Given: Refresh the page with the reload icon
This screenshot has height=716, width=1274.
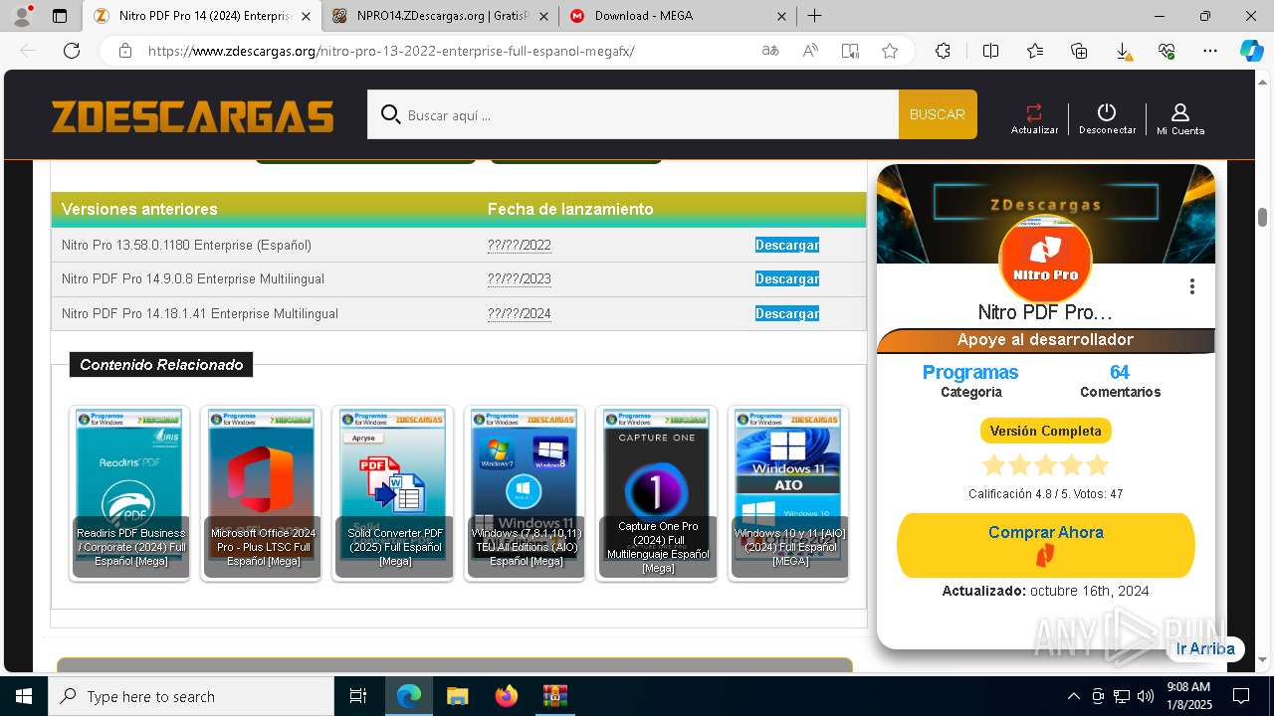Looking at the screenshot, I should (x=72, y=51).
